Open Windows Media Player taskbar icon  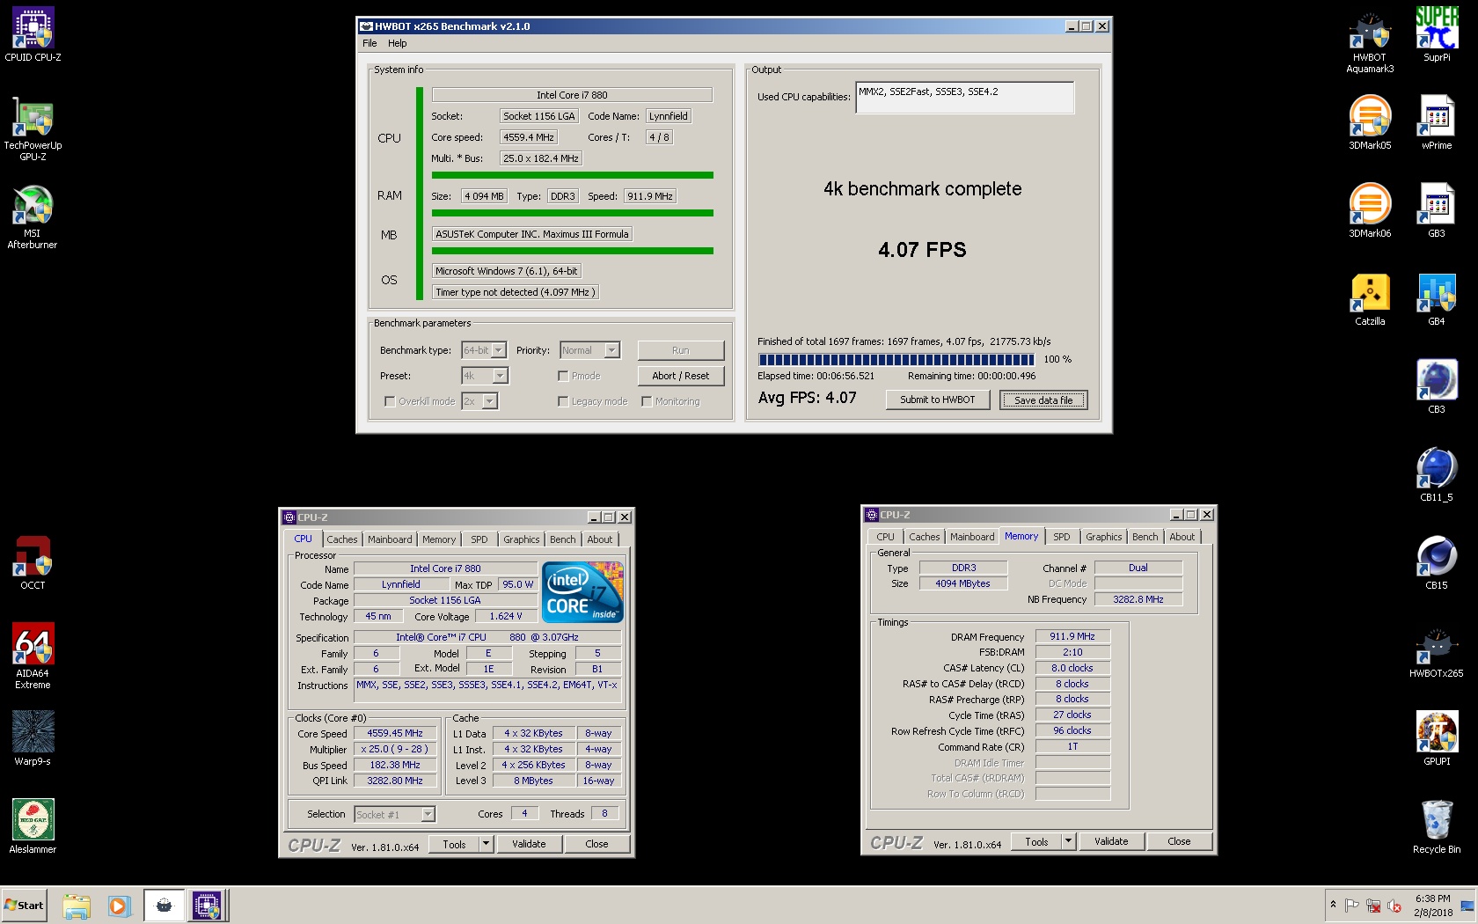120,906
